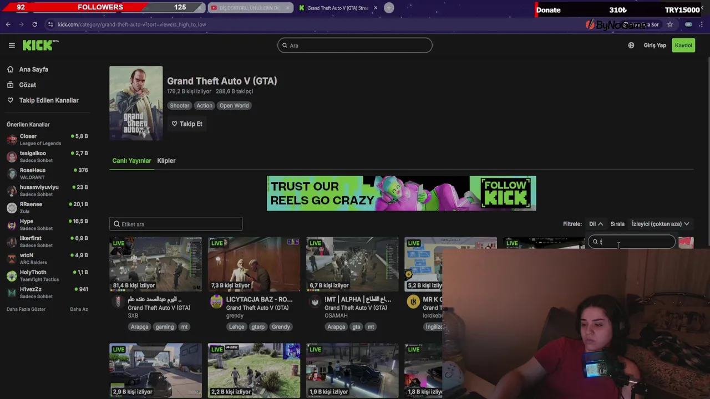Click language search field in dropdown
Screen dimensions: 710x399
point(631,242)
